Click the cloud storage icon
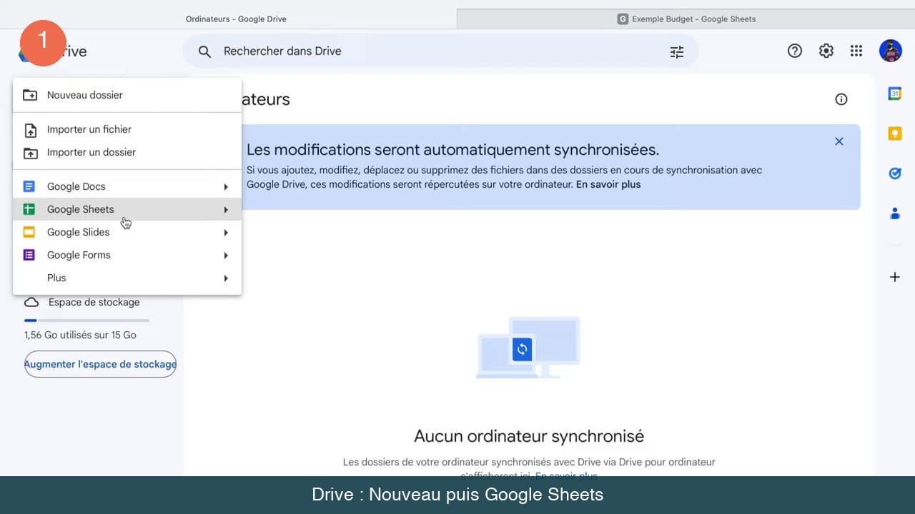Image resolution: width=915 pixels, height=514 pixels. (31, 302)
